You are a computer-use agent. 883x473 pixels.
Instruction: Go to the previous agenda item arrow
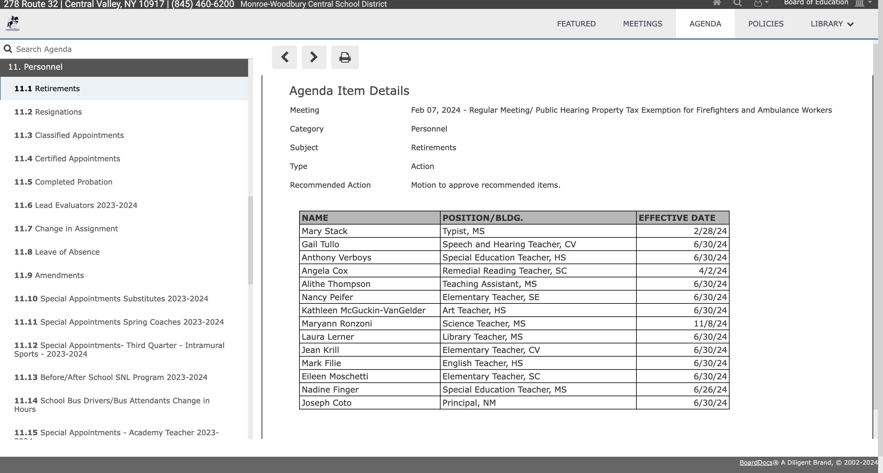click(284, 57)
